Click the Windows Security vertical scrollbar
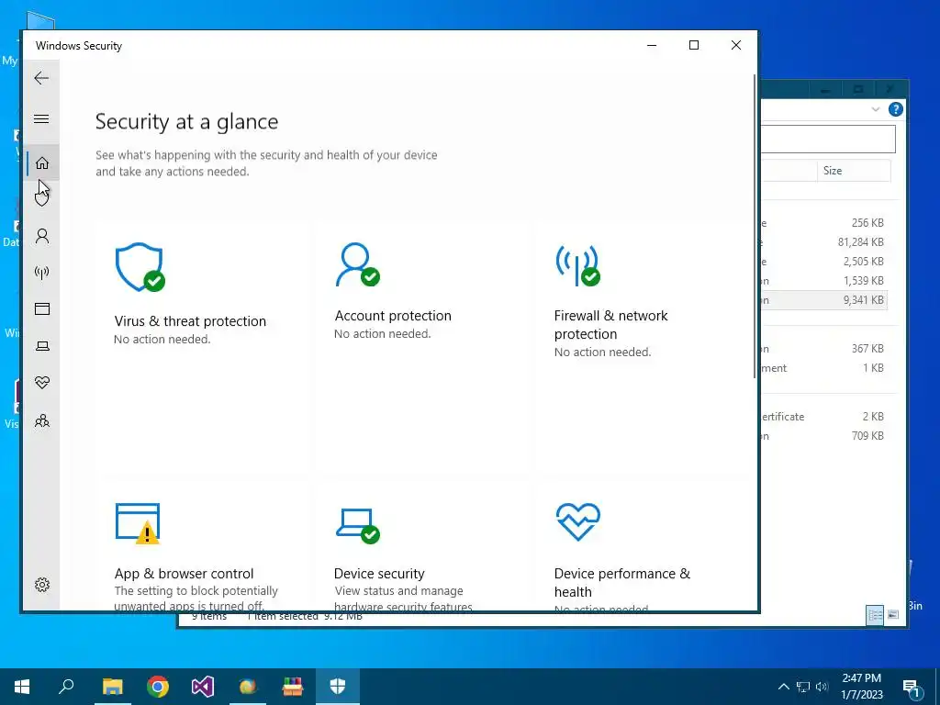940x705 pixels. (755, 226)
